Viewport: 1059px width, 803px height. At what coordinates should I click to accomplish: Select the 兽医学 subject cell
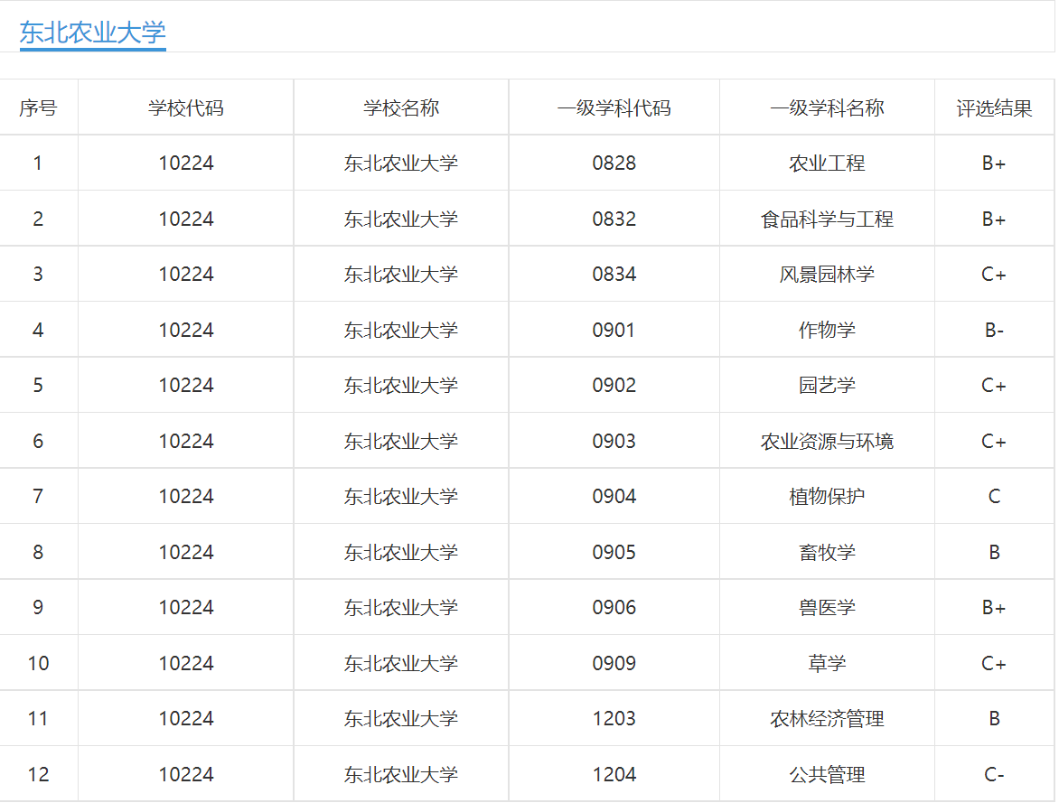(x=828, y=607)
